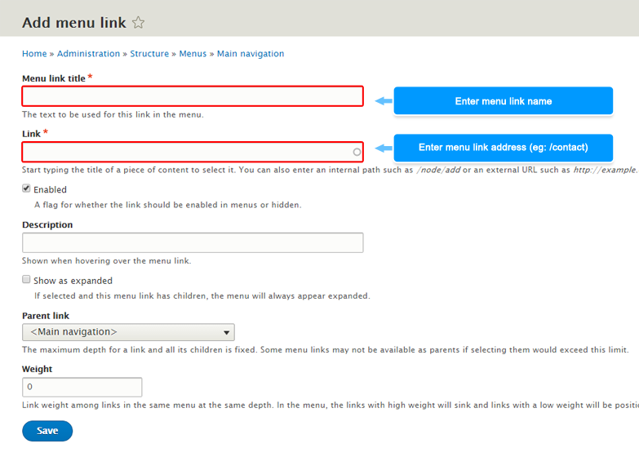The height and width of the screenshot is (457, 639).
Task: Go to Home breadcrumb link
Action: 34,54
